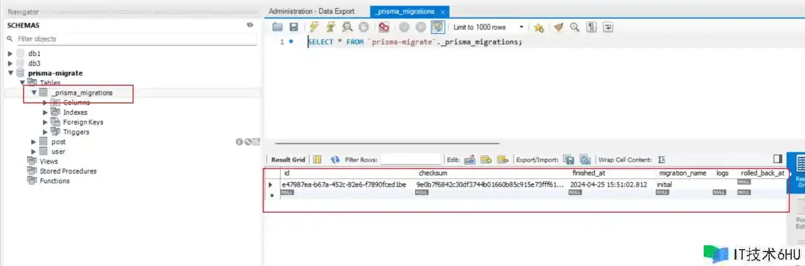
Task: Sort by the finished_at column header
Action: coord(590,173)
